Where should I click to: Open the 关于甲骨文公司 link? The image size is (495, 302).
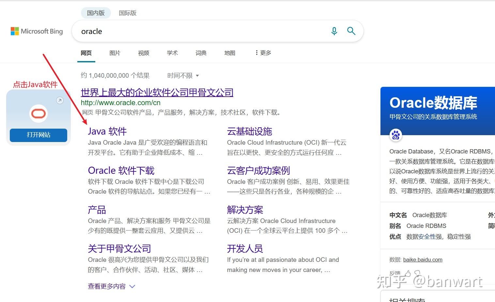(x=119, y=249)
